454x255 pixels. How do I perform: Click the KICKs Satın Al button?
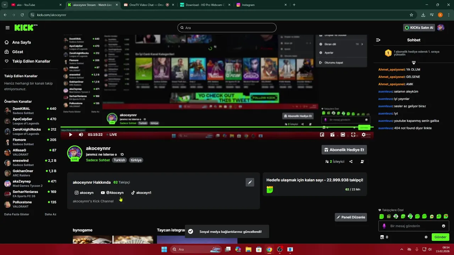point(419,28)
